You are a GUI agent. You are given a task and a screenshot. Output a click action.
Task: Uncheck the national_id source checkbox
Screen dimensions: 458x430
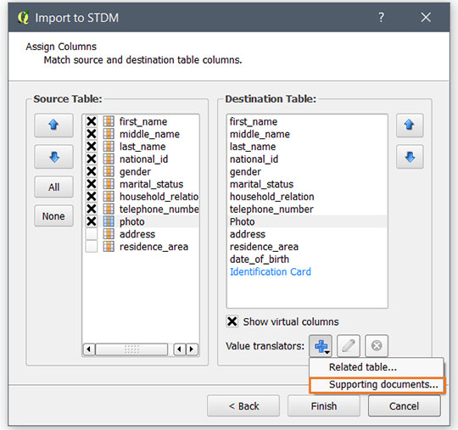click(92, 159)
